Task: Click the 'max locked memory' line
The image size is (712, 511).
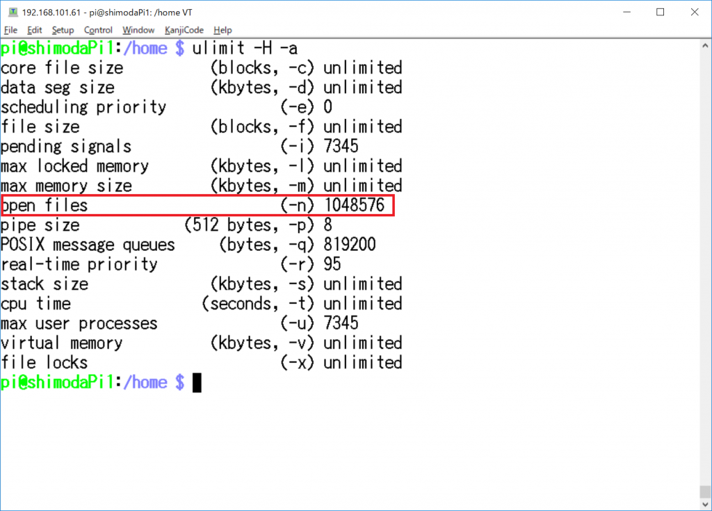Action: tap(202, 166)
